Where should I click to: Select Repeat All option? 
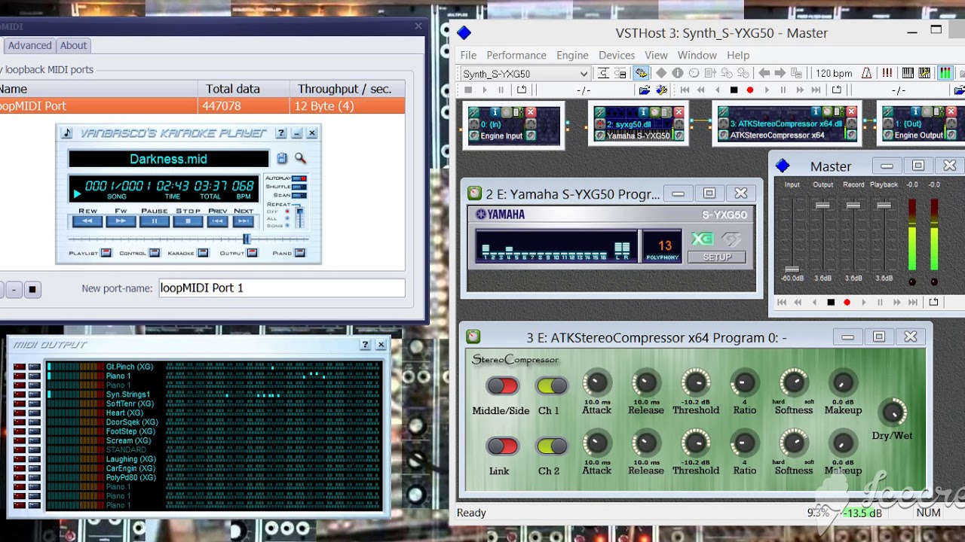(x=287, y=219)
